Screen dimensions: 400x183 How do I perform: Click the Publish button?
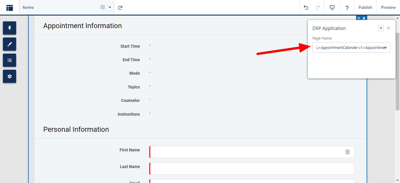pyautogui.click(x=365, y=8)
